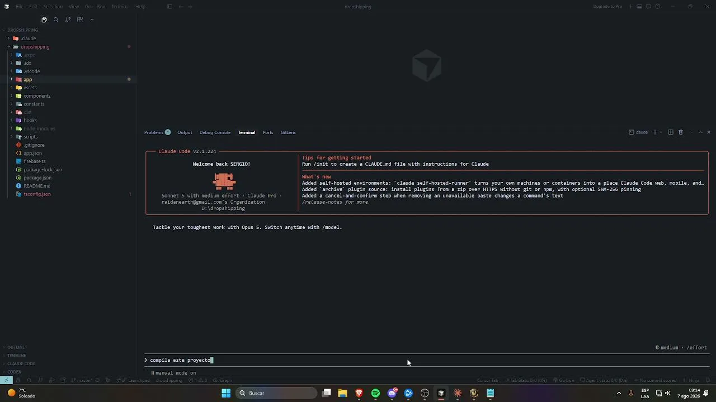Open the Selection menu

tap(53, 7)
